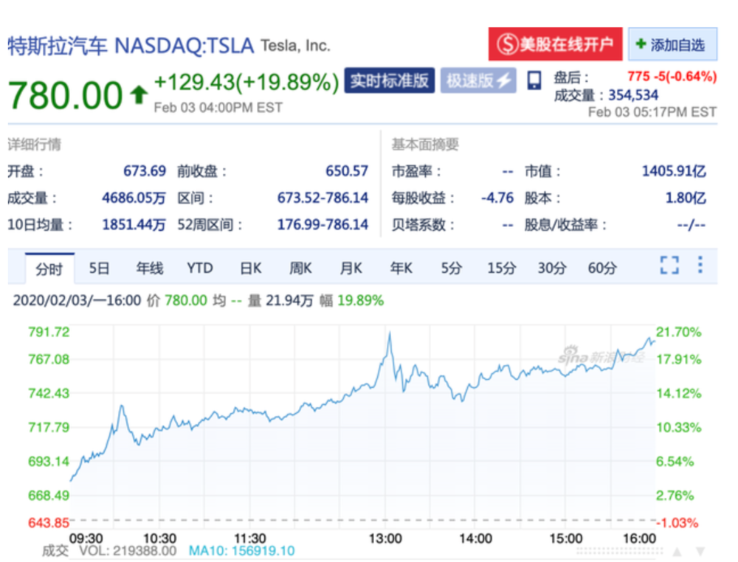Select the 5分 interval tab

452,268
